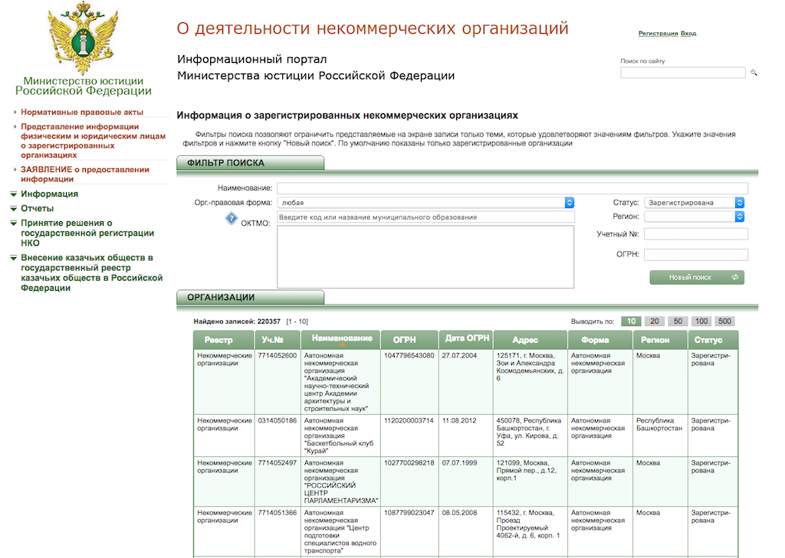The height and width of the screenshot is (558, 785).
Task: Expand Принятие решения о государственной регистрации НКО
Action: [x=87, y=233]
